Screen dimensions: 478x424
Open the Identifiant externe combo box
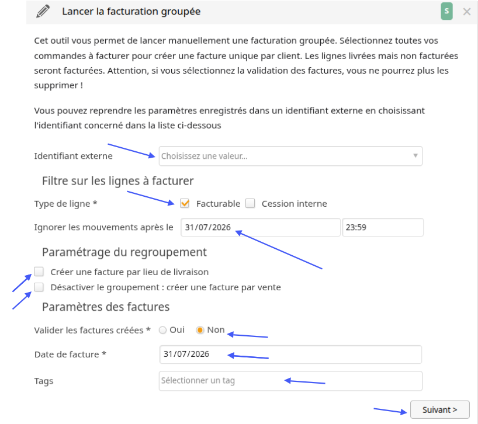point(290,156)
